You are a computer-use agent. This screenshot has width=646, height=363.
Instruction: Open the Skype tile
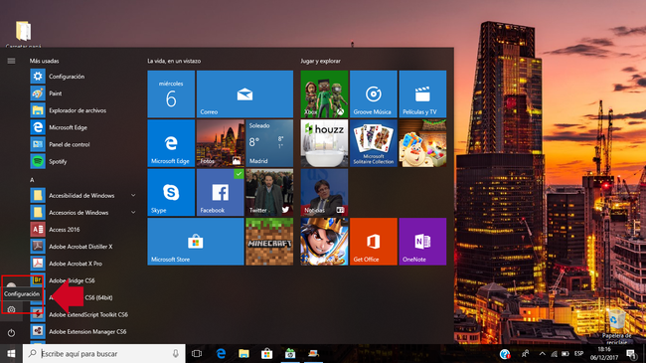pyautogui.click(x=171, y=192)
